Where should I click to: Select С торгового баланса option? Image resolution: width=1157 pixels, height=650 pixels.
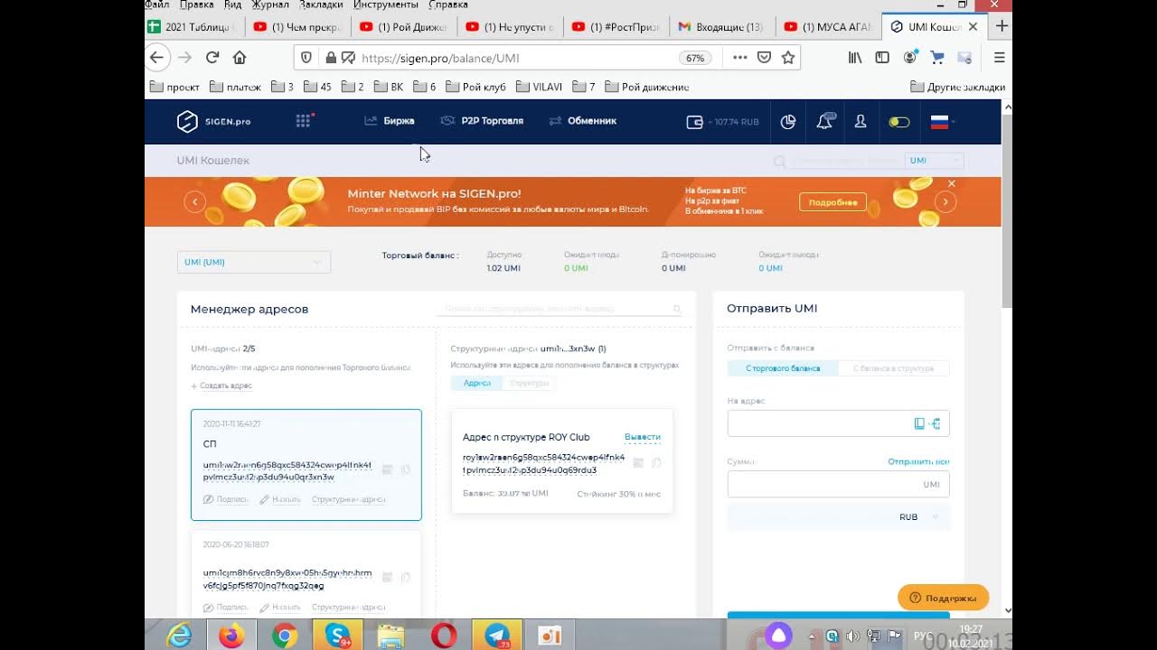(783, 368)
